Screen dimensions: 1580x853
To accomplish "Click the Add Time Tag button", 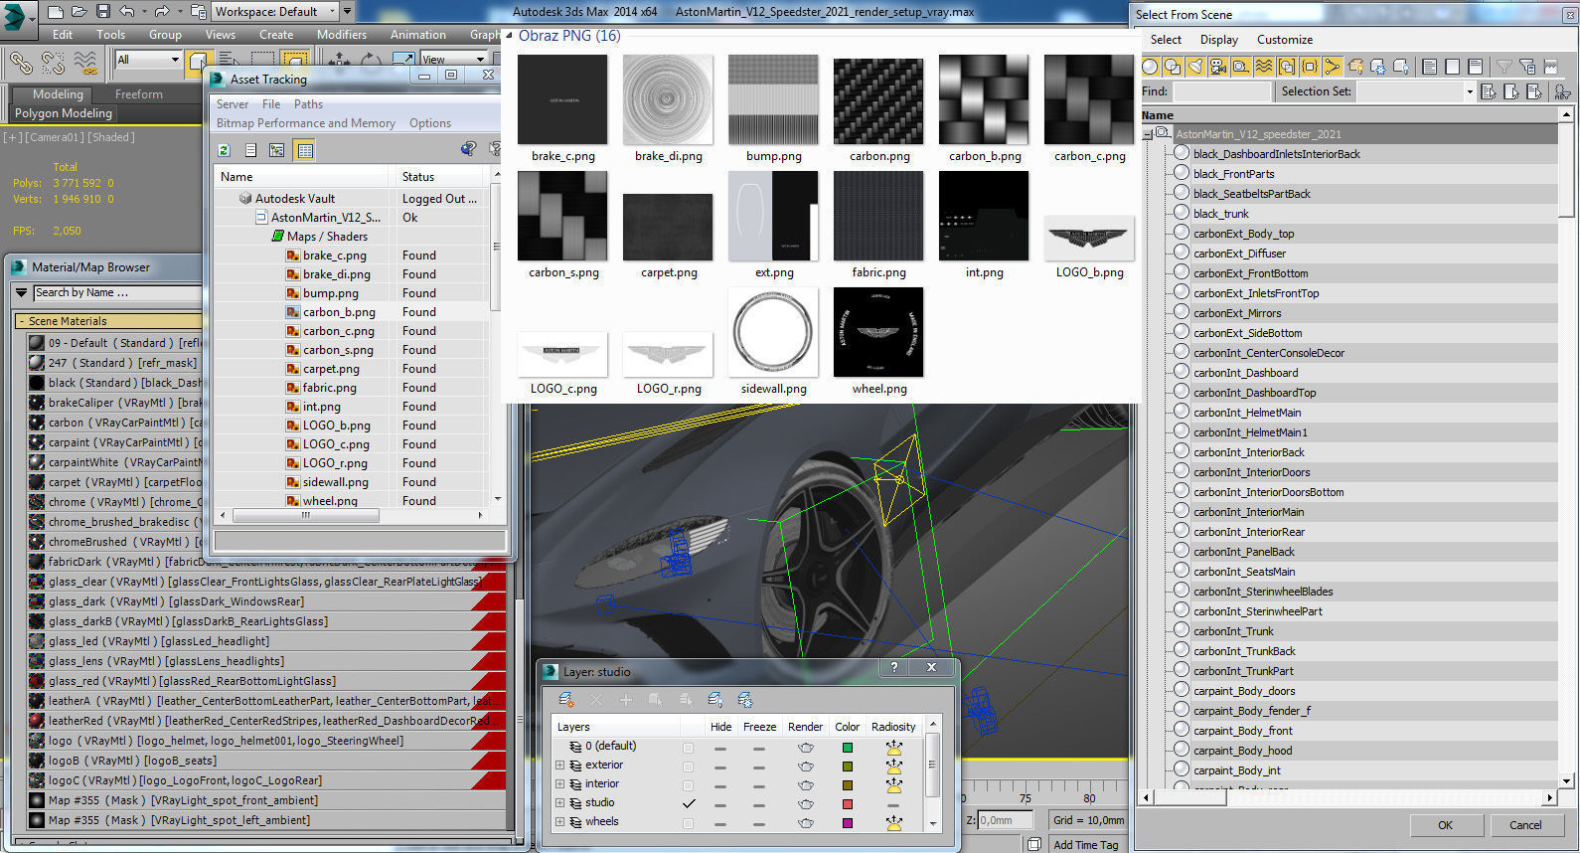I will pos(1086,845).
